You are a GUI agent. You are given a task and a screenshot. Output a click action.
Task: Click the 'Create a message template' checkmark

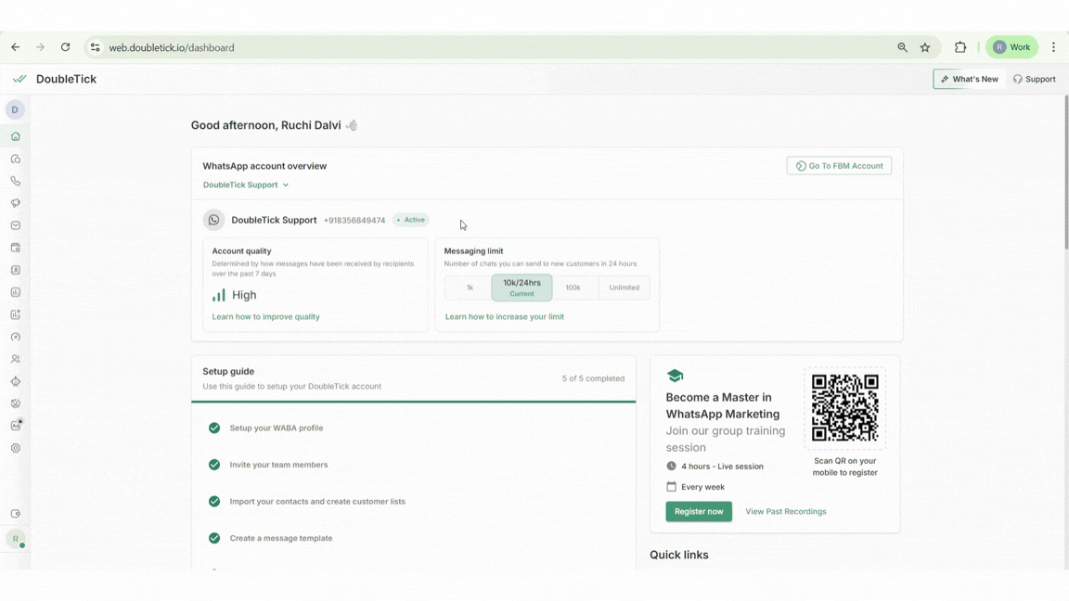point(214,538)
